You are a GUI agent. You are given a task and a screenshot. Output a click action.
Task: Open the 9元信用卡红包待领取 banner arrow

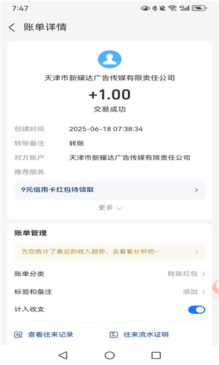[196, 190]
